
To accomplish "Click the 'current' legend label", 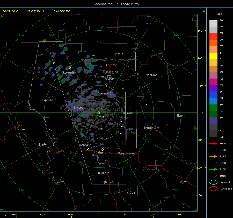I will point(225,182).
